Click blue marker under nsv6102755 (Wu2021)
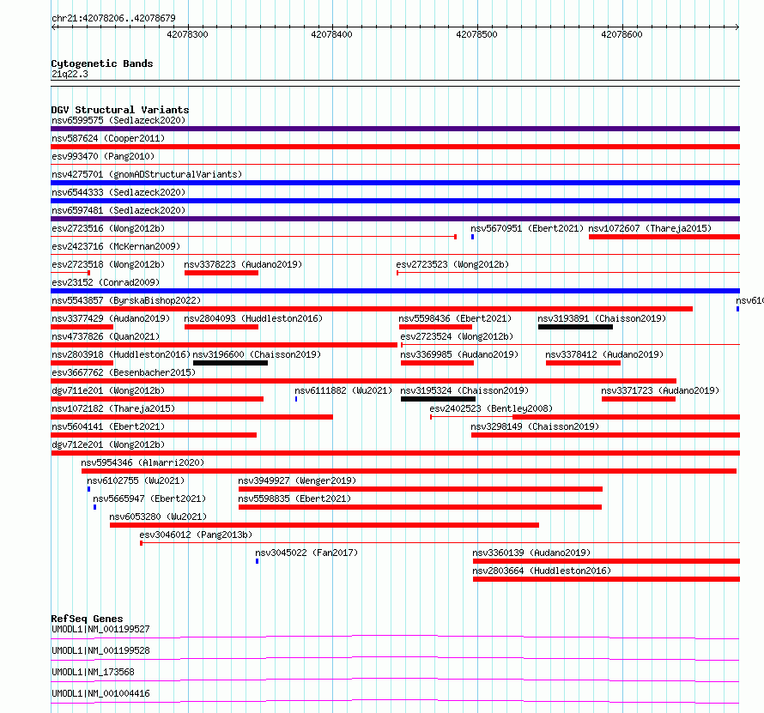The height and width of the screenshot is (713, 764). tap(88, 489)
